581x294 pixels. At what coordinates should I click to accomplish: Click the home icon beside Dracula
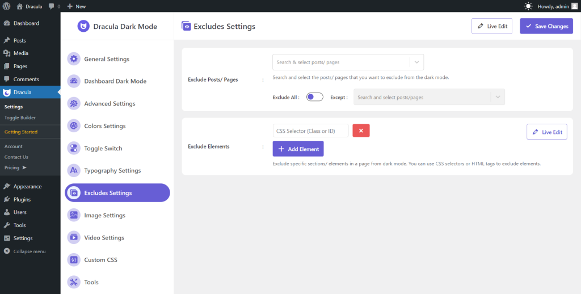pyautogui.click(x=20, y=6)
